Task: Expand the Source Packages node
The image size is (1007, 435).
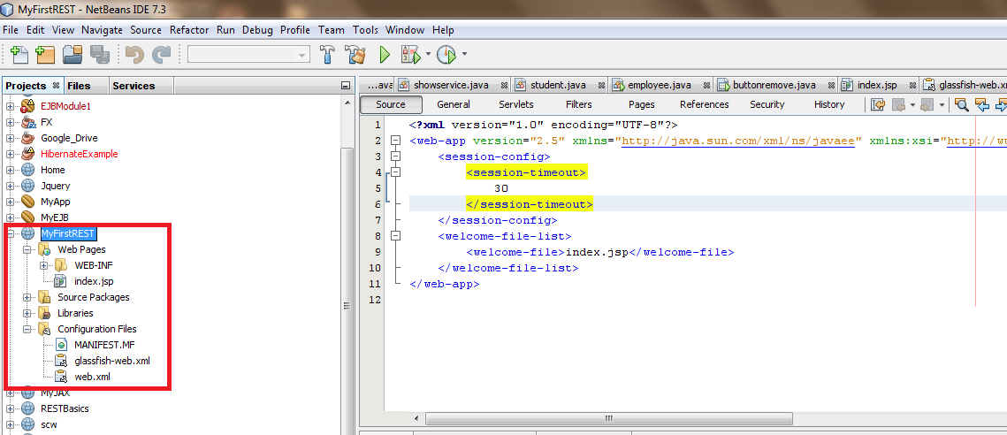Action: (27, 297)
